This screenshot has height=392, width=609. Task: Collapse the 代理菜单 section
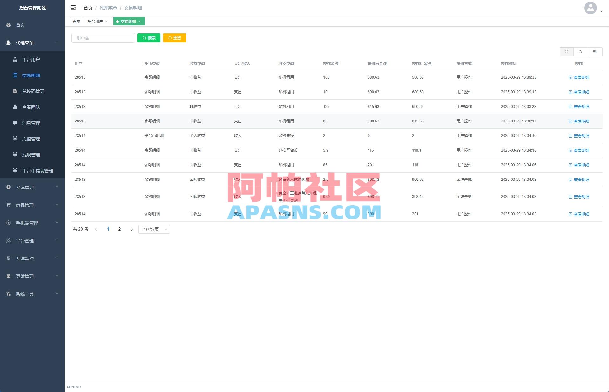pos(25,42)
